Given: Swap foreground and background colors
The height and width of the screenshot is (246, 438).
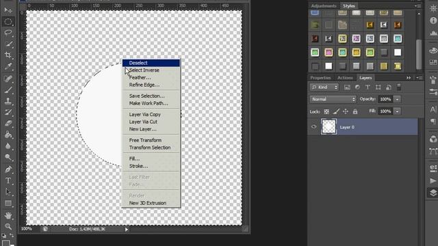Looking at the screenshot, I should point(12,236).
